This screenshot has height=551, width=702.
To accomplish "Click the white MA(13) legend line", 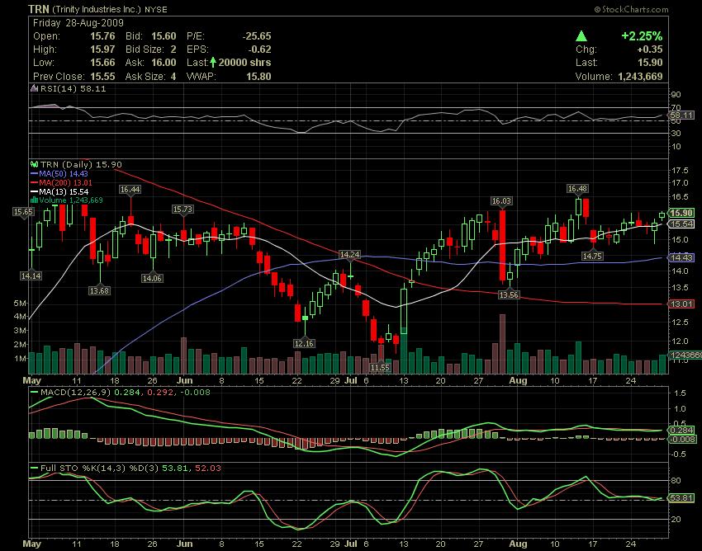I will click(34, 192).
